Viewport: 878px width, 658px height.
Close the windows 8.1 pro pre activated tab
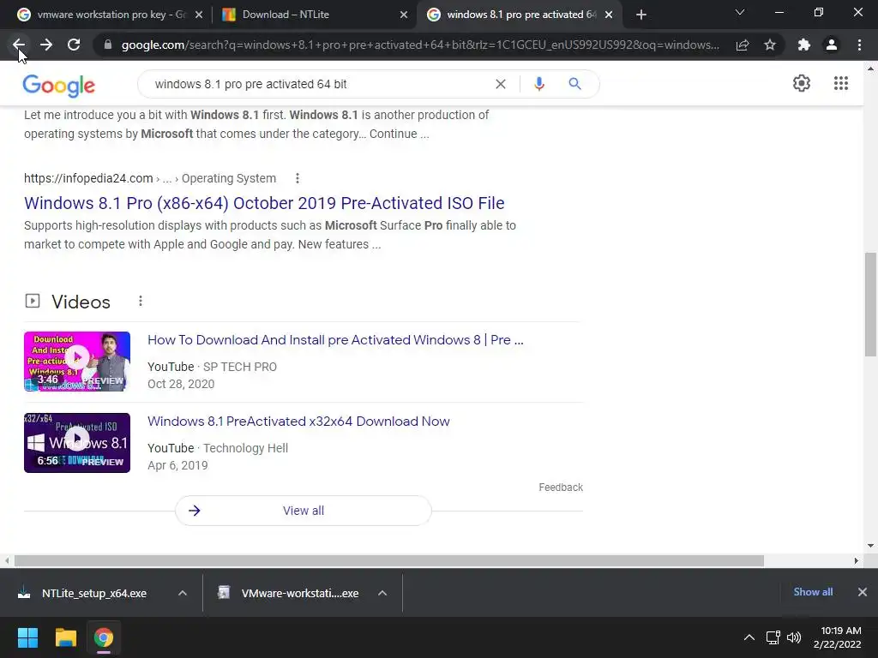pyautogui.click(x=609, y=15)
